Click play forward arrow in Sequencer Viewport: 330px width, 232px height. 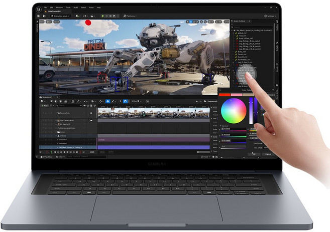tap(68, 152)
